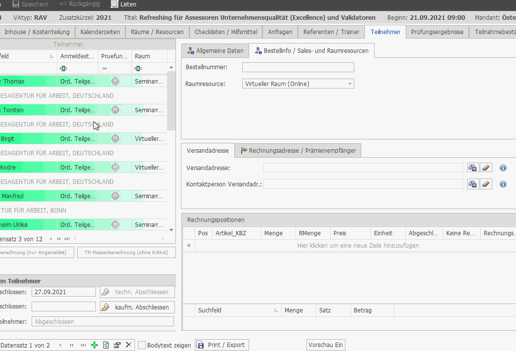Image resolution: width=516 pixels, height=351 pixels.
Task: Open the Raumresource dropdown
Action: click(350, 84)
